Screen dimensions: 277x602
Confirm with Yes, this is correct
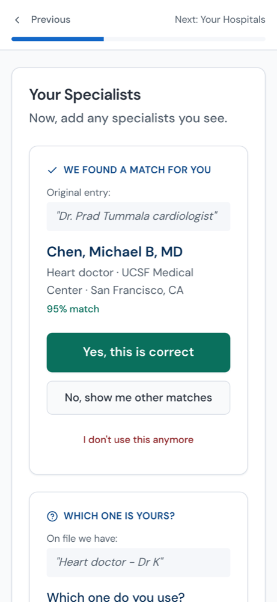point(138,352)
